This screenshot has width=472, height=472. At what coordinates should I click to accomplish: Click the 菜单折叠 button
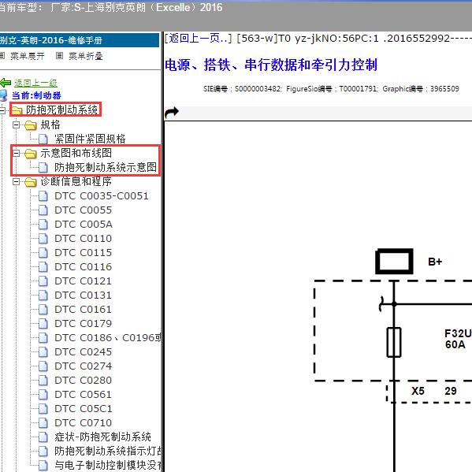click(x=86, y=56)
